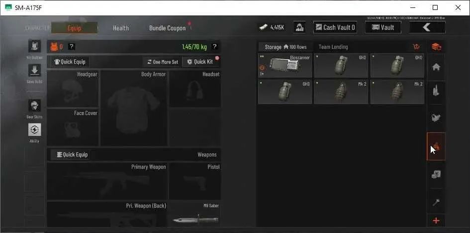470x233 pixels.
Task: Click the back arrow at top right
Action: (x=427, y=27)
